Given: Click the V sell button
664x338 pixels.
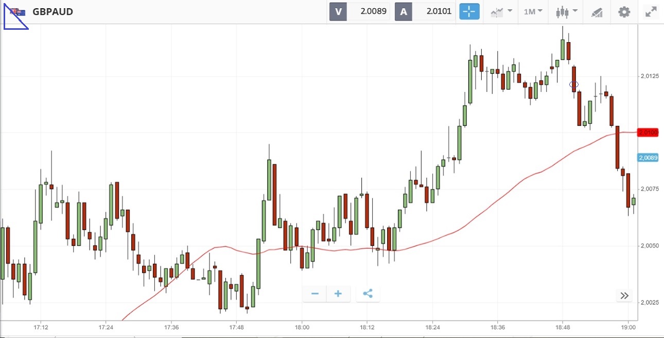Looking at the screenshot, I should click(x=338, y=11).
